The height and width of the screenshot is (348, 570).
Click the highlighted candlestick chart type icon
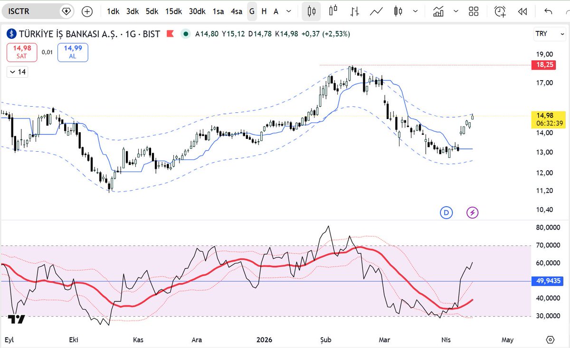[312, 11]
